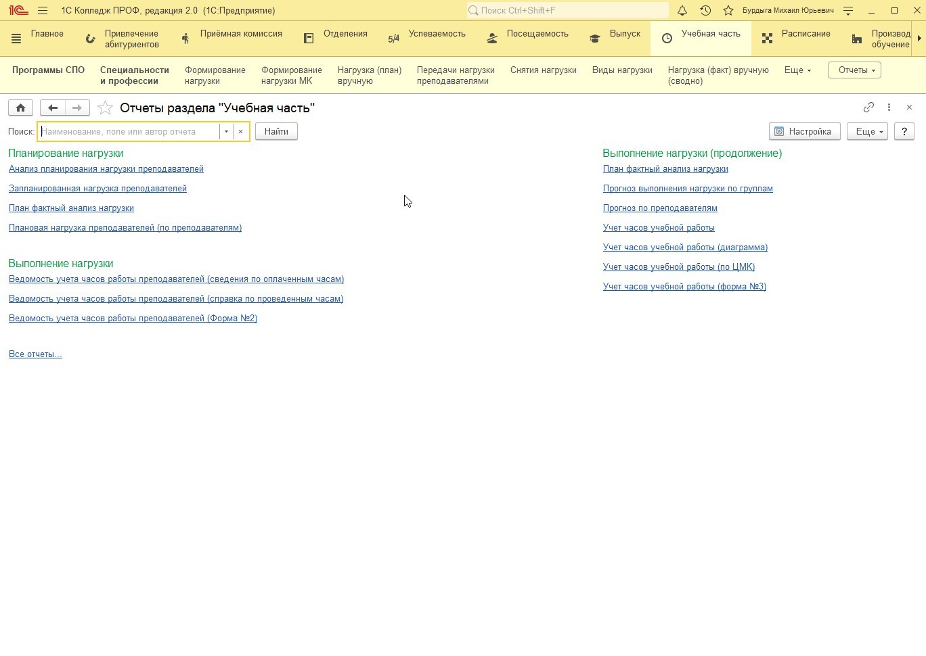The width and height of the screenshot is (926, 656).
Task: Open План фактный анализ нагрузки in продолжение column
Action: [x=665, y=169]
